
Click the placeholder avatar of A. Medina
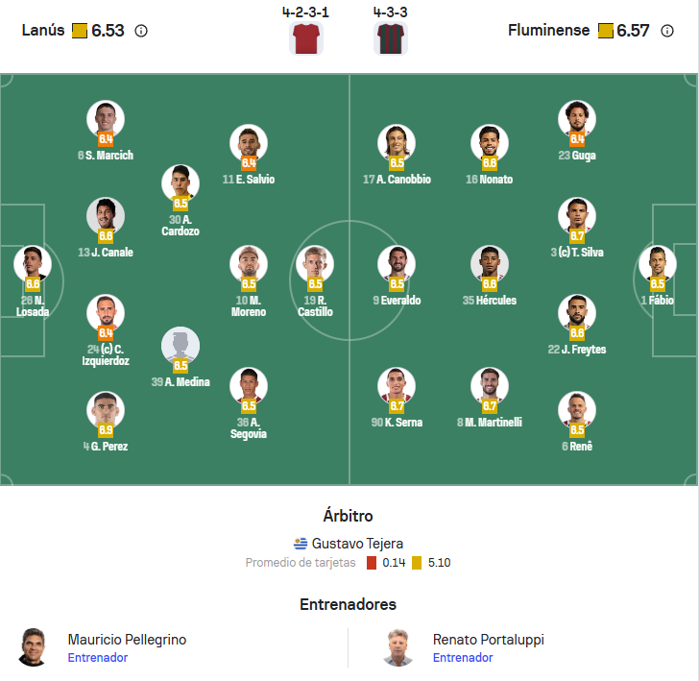(x=181, y=346)
